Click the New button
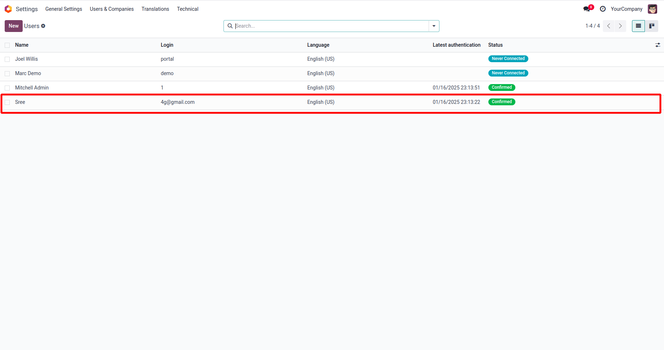This screenshot has width=664, height=350. [14, 26]
